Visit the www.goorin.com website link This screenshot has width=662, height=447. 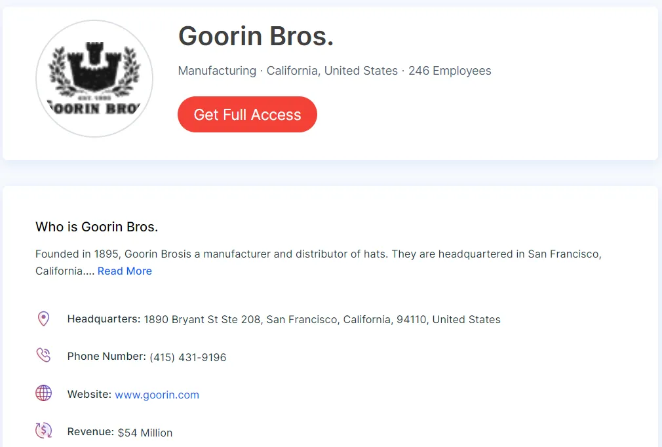157,395
